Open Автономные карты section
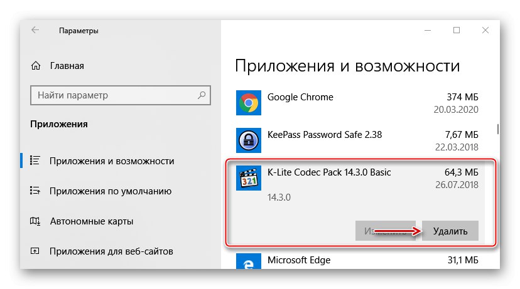The image size is (520, 289). [x=91, y=221]
